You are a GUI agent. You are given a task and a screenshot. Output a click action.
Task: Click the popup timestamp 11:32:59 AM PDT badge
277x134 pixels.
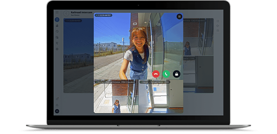[104, 15]
